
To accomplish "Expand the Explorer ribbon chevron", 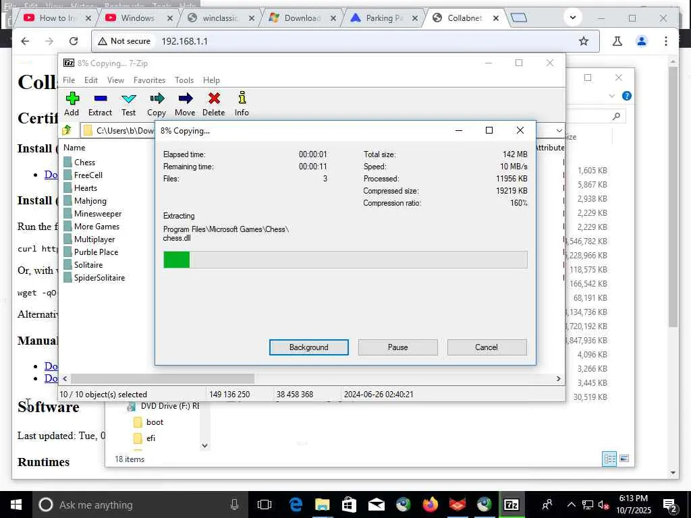I will [611, 96].
